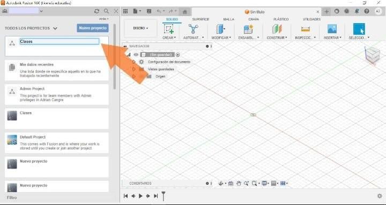Click the Clases project name input field
The height and width of the screenshot is (205, 386).
[x=60, y=41]
